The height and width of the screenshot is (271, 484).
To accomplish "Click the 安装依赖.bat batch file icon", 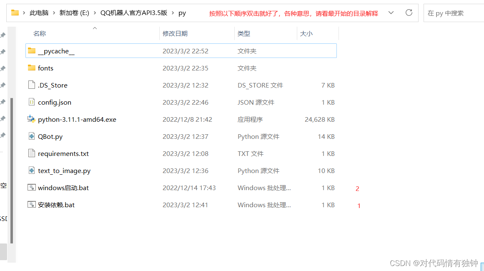I will click(32, 205).
